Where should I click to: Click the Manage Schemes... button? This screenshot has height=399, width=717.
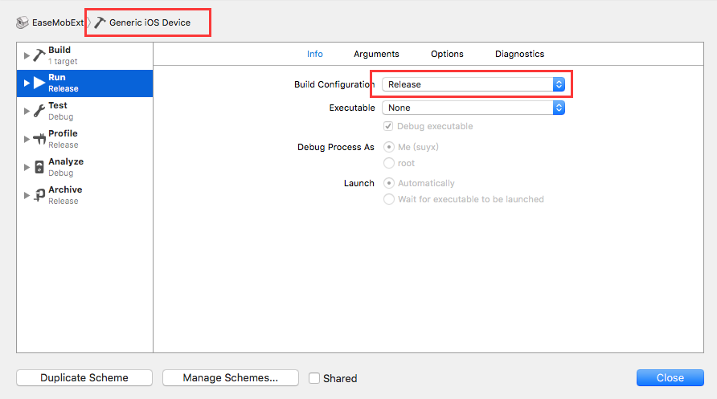231,377
